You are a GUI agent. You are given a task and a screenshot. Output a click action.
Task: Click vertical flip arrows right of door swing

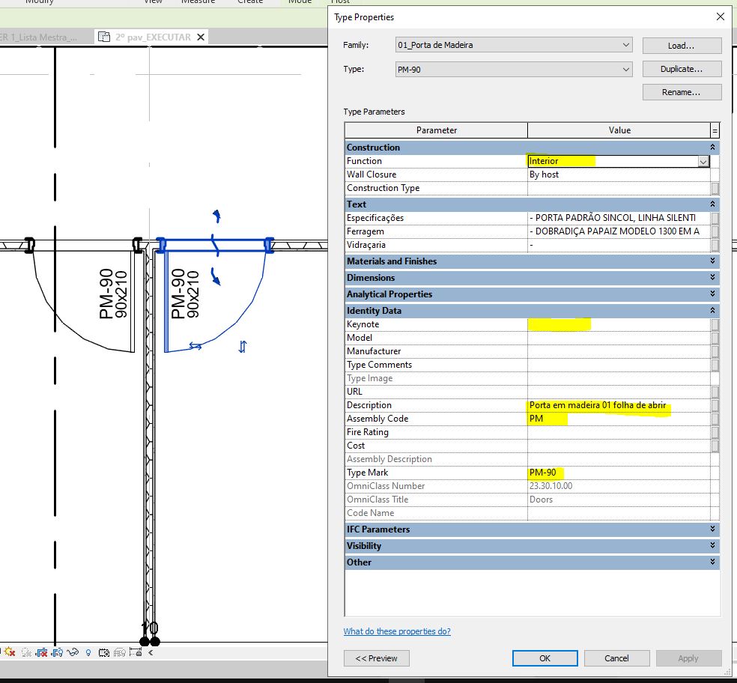click(243, 347)
